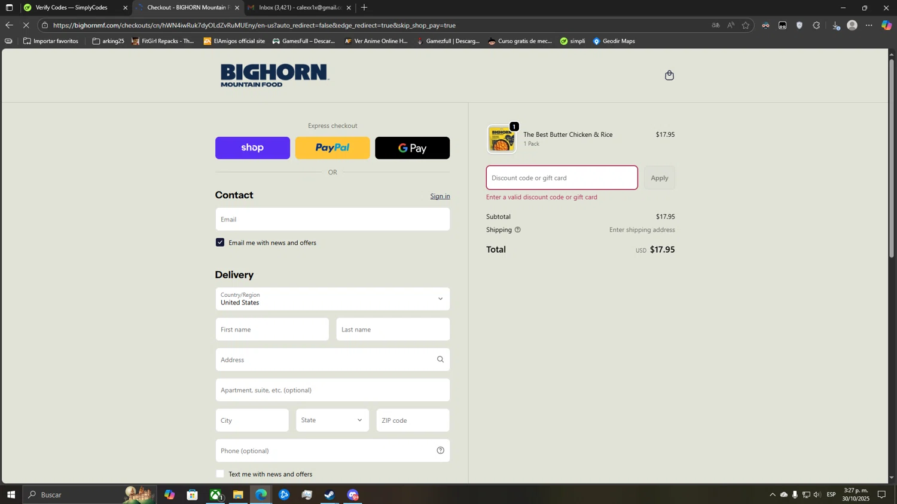Click the Address input field
The height and width of the screenshot is (504, 897).
point(332,359)
